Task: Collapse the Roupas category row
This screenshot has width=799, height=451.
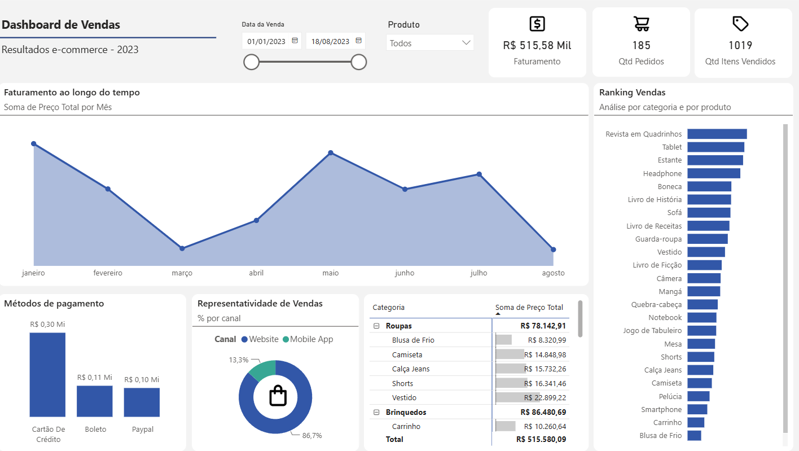Action: pyautogui.click(x=376, y=326)
